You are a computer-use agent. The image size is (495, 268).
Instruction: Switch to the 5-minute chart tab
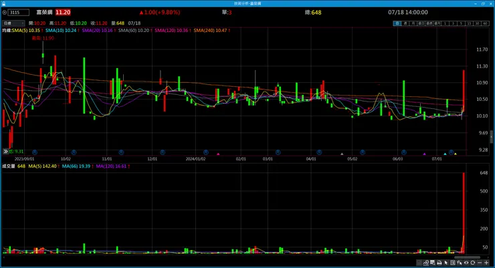click(x=461, y=23)
